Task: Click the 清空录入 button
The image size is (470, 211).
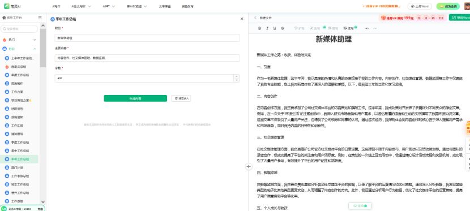Action: click(x=181, y=98)
